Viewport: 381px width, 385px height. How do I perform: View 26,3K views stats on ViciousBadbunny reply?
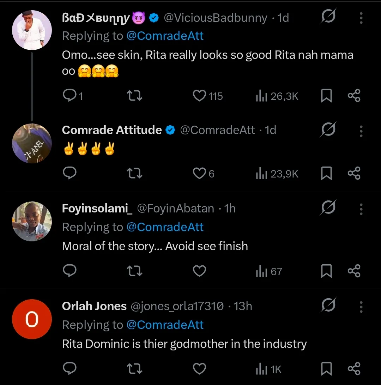click(277, 96)
